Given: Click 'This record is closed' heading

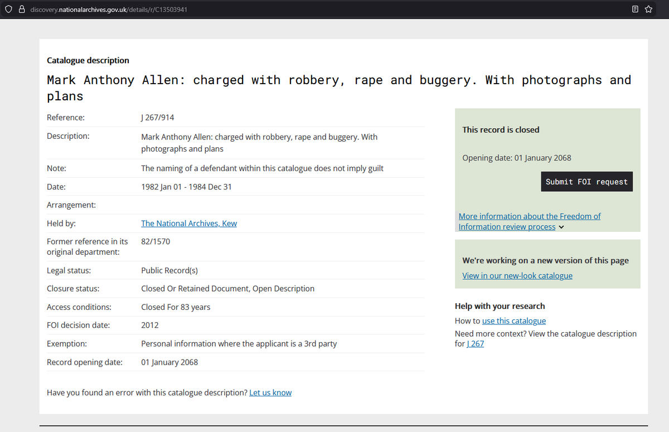Looking at the screenshot, I should (x=501, y=129).
